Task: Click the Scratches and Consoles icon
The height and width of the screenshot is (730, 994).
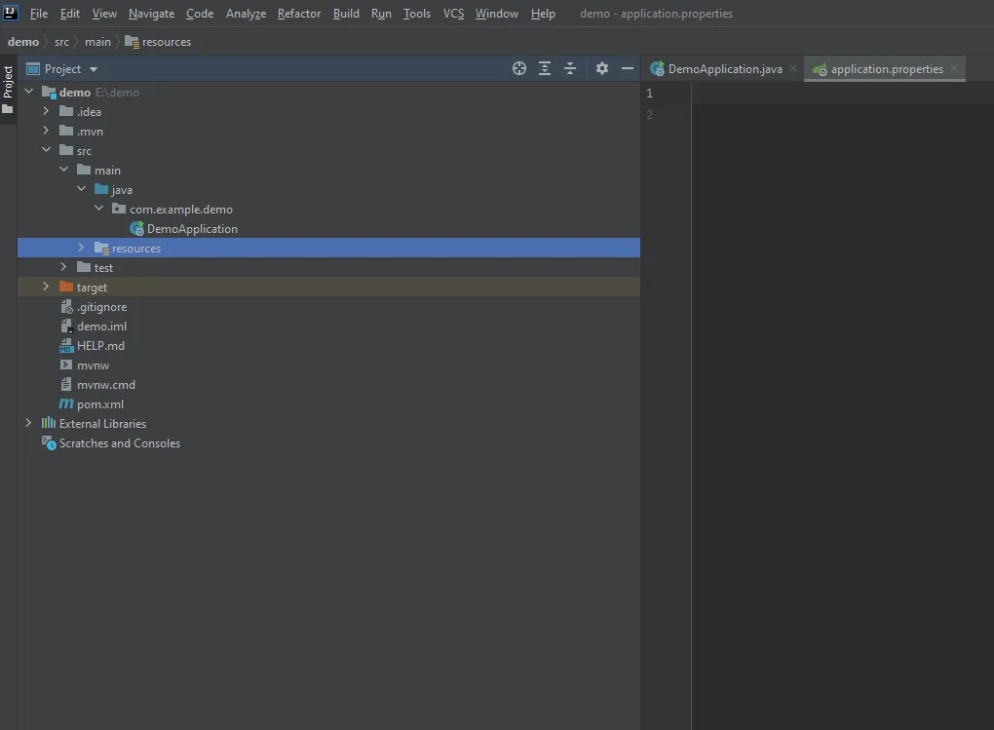Action: point(49,442)
